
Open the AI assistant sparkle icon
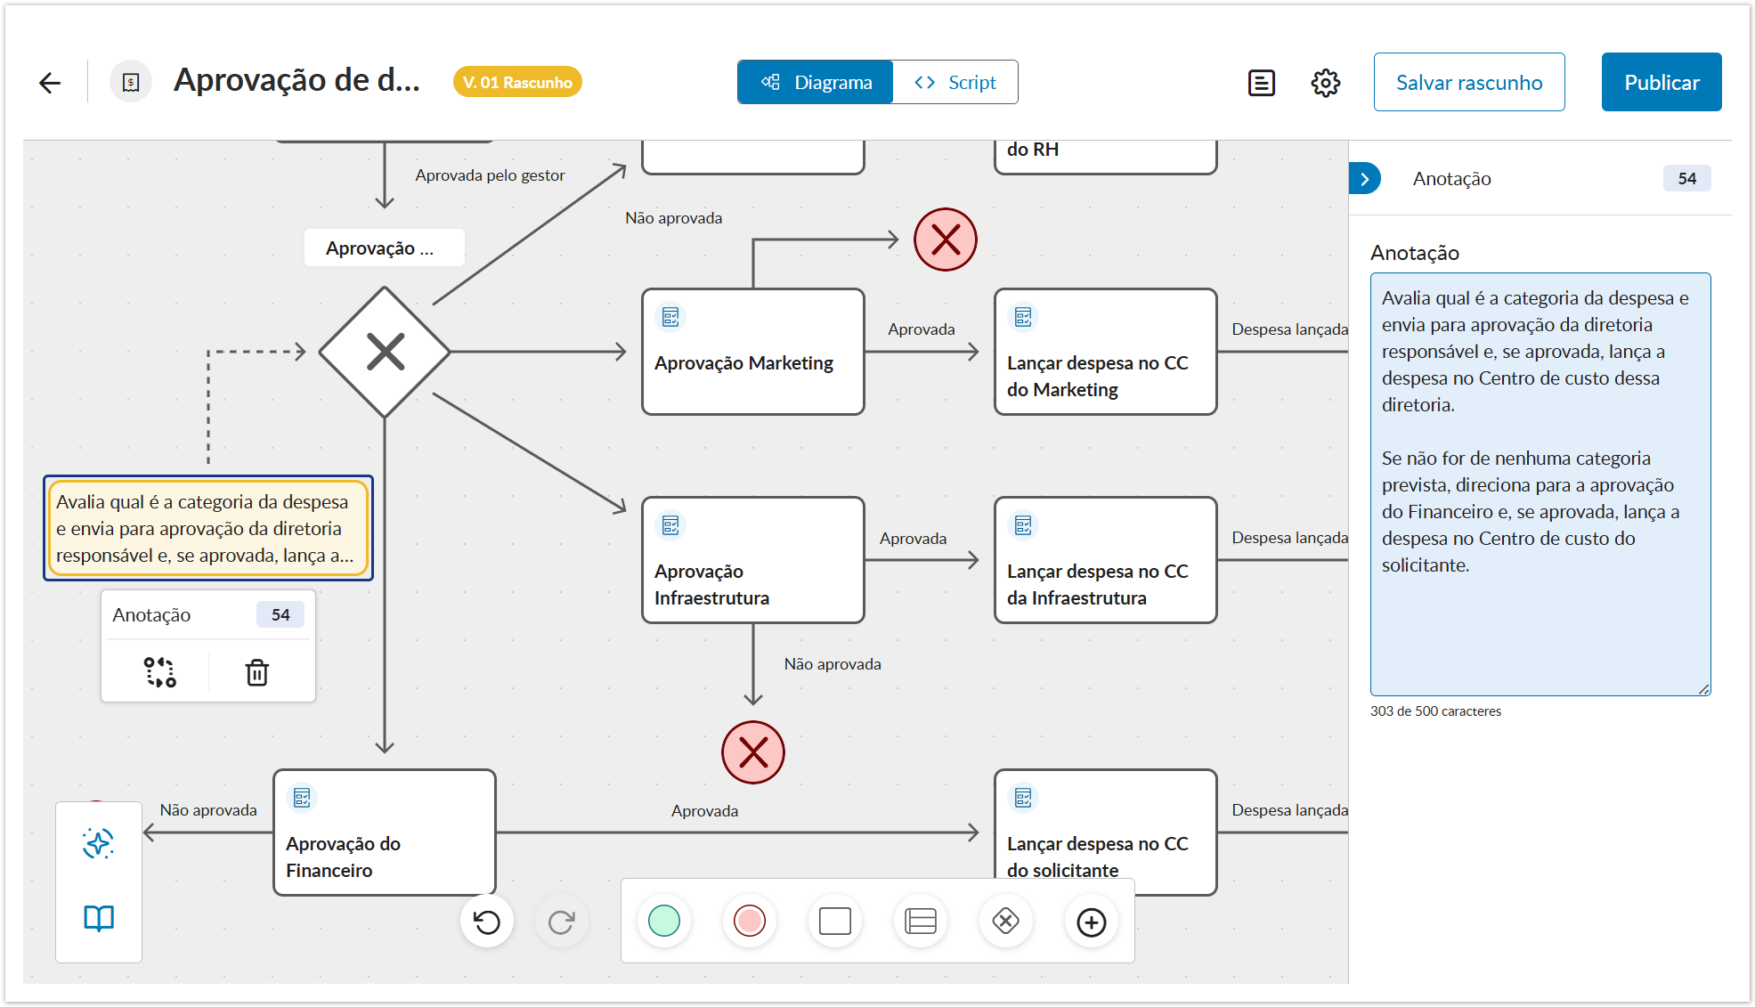98,842
